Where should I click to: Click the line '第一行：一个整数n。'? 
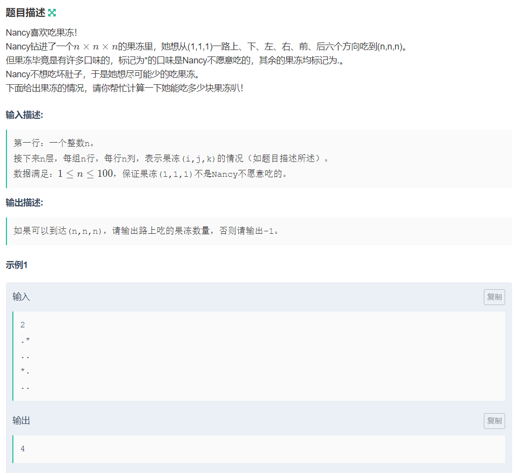coord(54,143)
